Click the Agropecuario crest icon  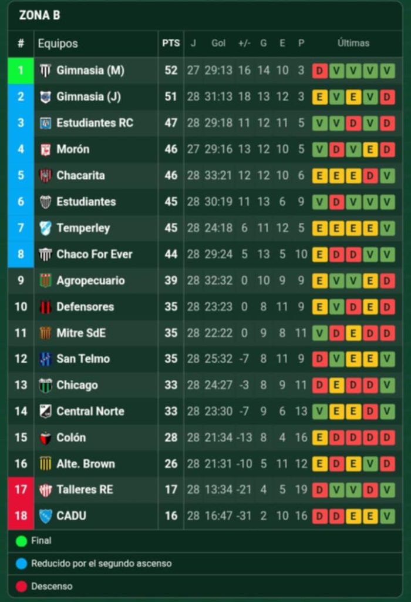pos(45,280)
